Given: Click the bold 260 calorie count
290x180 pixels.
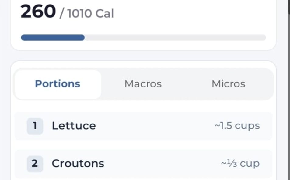Looking at the screenshot, I should pyautogui.click(x=38, y=12).
